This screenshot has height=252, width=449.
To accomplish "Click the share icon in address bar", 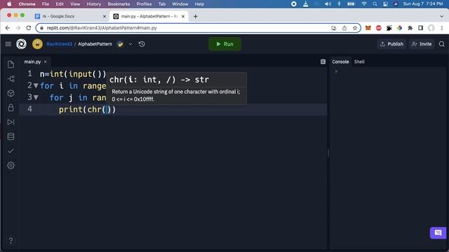I will coord(344,28).
